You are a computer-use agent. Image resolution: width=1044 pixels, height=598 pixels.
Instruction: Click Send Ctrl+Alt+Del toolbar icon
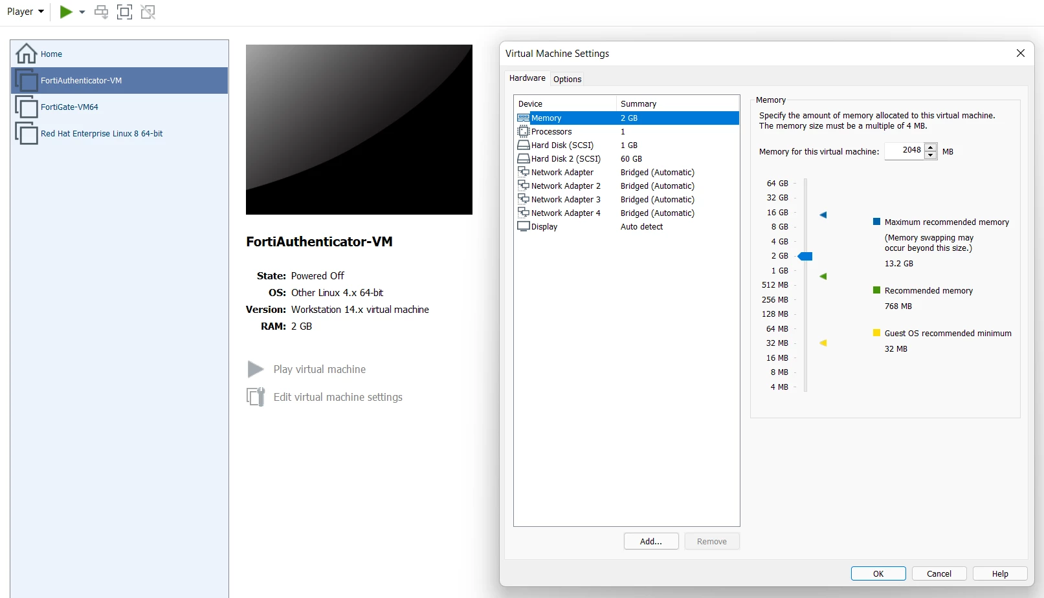[x=102, y=12]
